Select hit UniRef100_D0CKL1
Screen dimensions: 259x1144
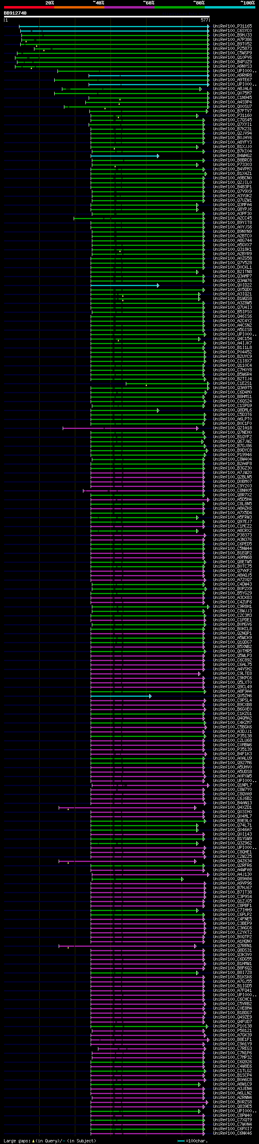pos(232,267)
